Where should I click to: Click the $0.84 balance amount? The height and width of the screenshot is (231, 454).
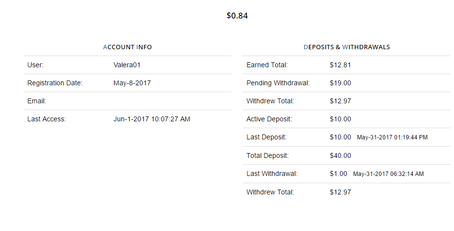coord(237,16)
